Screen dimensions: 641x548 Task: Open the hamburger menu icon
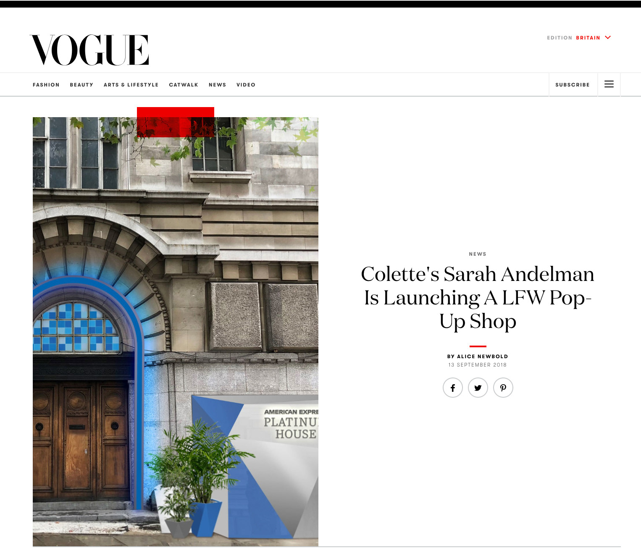click(609, 84)
